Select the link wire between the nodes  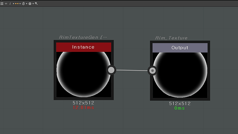(x=132, y=70)
